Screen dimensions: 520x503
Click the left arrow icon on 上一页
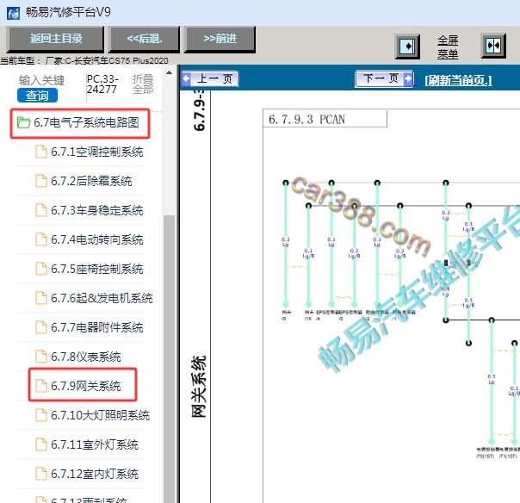pos(186,79)
